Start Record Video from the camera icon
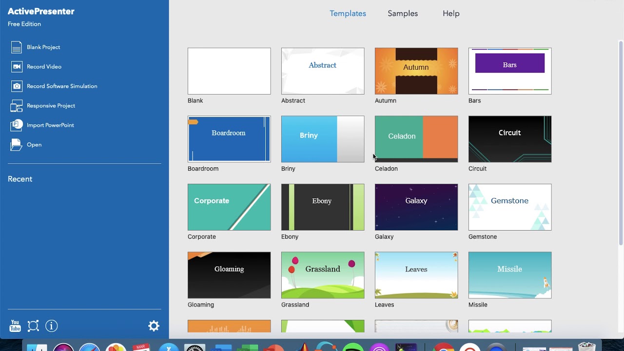This screenshot has width=624, height=351. [17, 67]
